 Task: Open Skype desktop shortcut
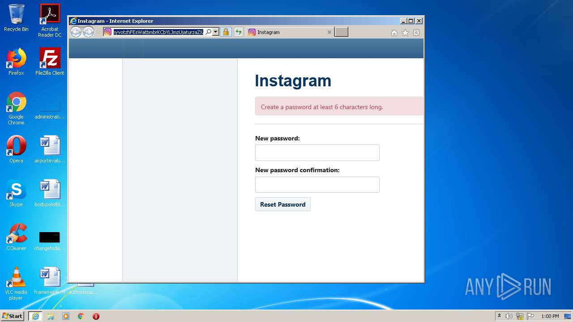coord(16,193)
